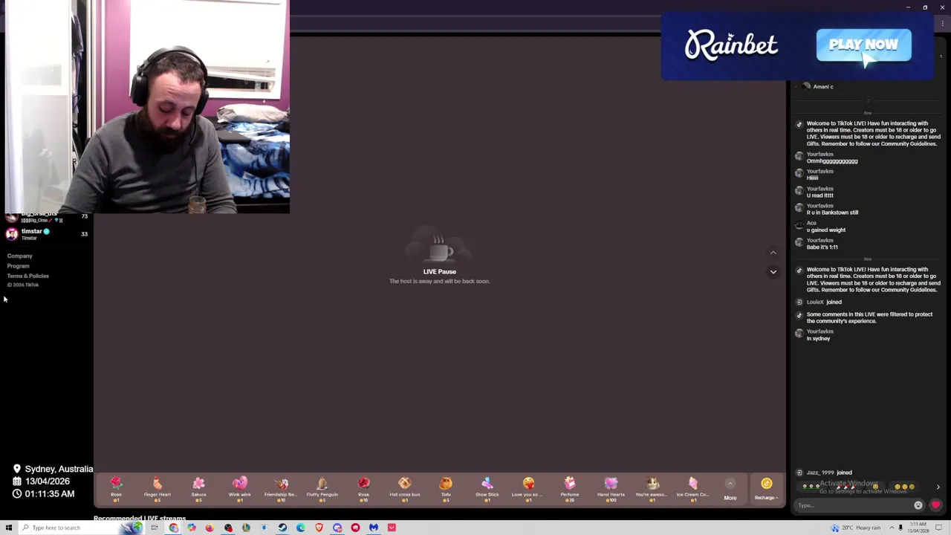Screen dimensions: 951x535
Task: Go to previous LIVE with up chevron
Action: pos(773,253)
